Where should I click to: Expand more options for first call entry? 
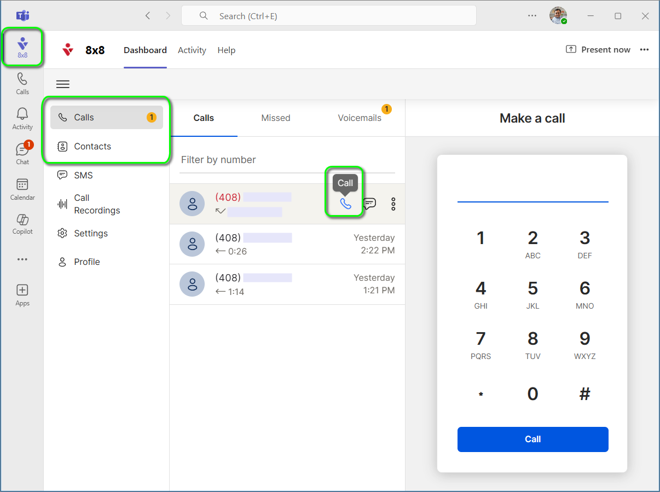point(393,204)
